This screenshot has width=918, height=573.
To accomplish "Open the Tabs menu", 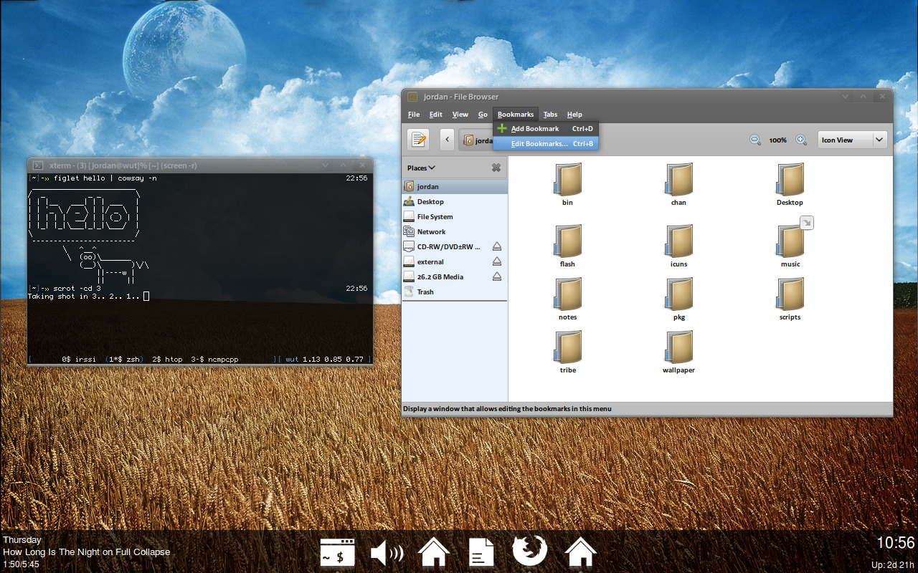I will pyautogui.click(x=550, y=115).
